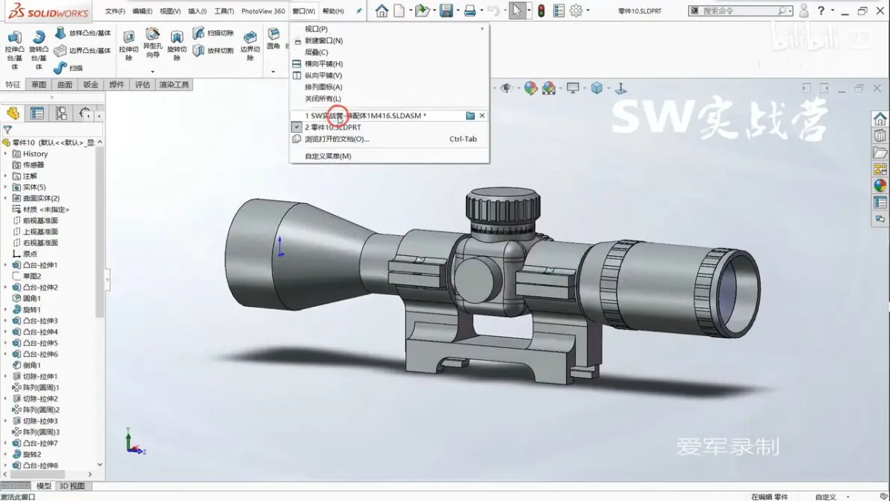Switch to the 3D 视图 bottom tab
Image resolution: width=890 pixels, height=501 pixels.
(x=72, y=485)
